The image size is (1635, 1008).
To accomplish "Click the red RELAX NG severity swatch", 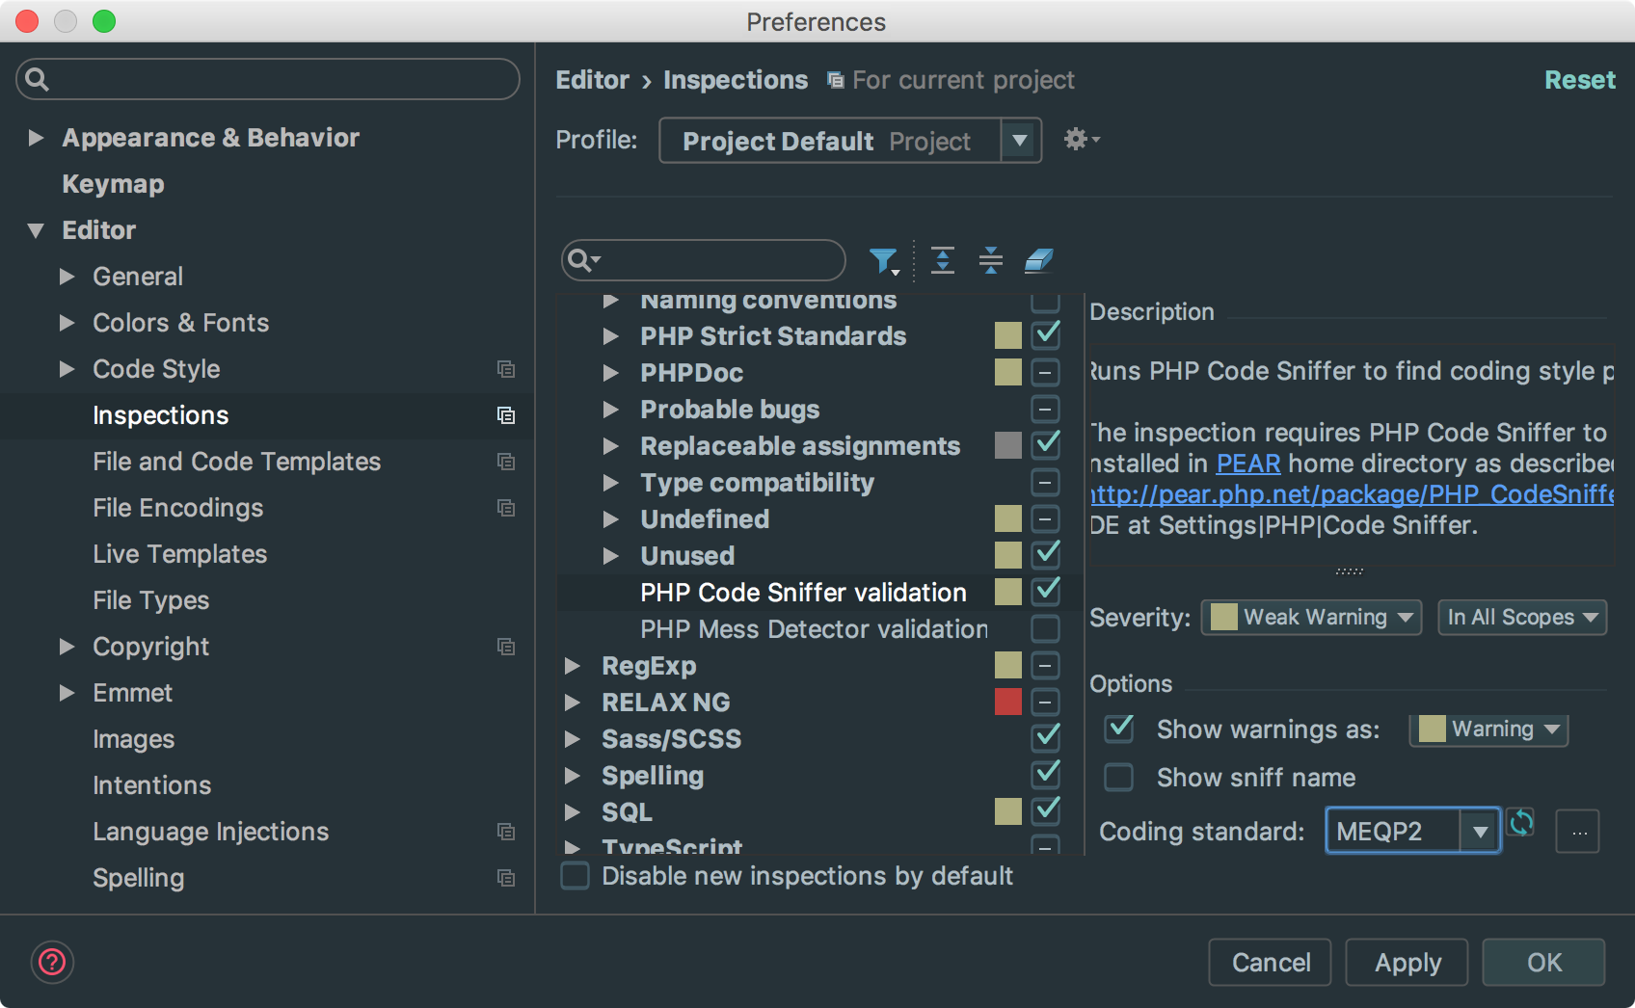I will 1007,703.
